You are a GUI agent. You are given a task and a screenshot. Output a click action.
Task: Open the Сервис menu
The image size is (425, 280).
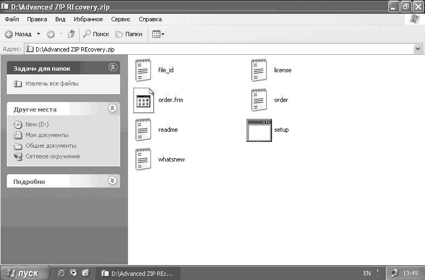tap(121, 19)
